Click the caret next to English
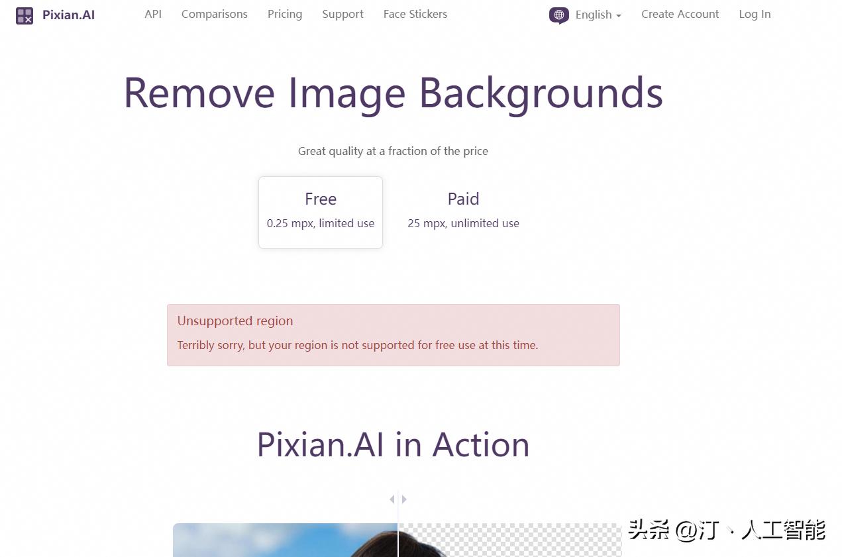Image resolution: width=842 pixels, height=557 pixels. coord(619,15)
